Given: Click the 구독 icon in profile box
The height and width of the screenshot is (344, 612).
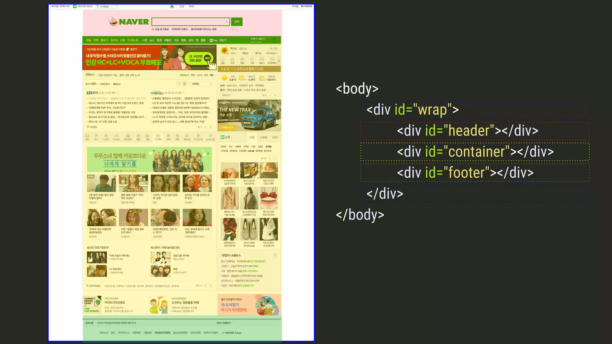Looking at the screenshot, I should point(232,60).
